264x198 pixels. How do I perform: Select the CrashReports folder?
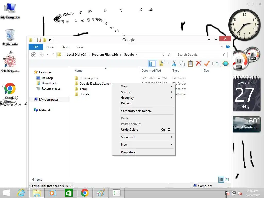point(89,78)
